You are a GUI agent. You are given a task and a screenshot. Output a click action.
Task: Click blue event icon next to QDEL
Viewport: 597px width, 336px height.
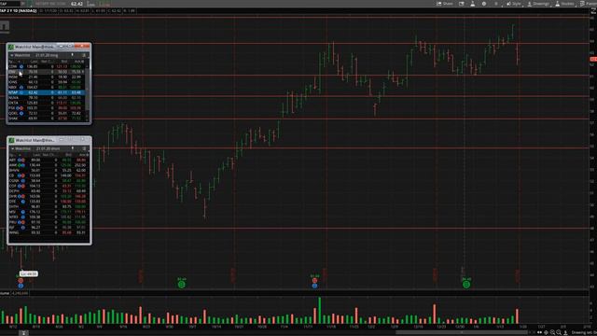[21, 113]
